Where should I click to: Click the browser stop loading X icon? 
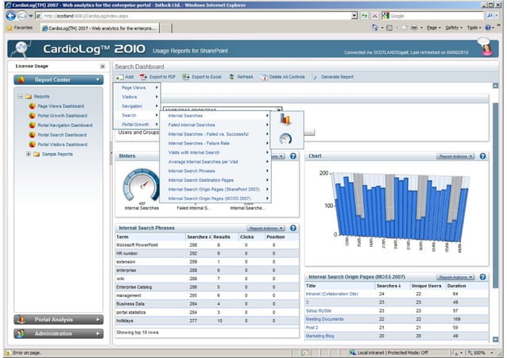coord(375,16)
